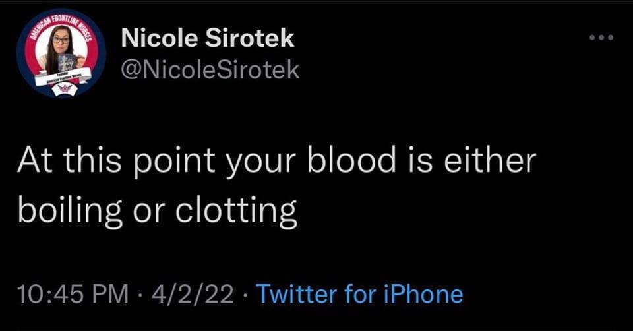633x331 pixels.
Task: Open the Twitter for iPhone source link
Action: click(x=359, y=294)
